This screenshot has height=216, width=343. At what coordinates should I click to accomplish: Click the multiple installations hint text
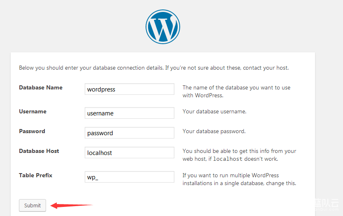[x=239, y=179]
